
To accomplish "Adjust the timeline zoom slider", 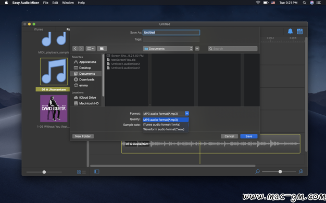I will tap(280, 171).
